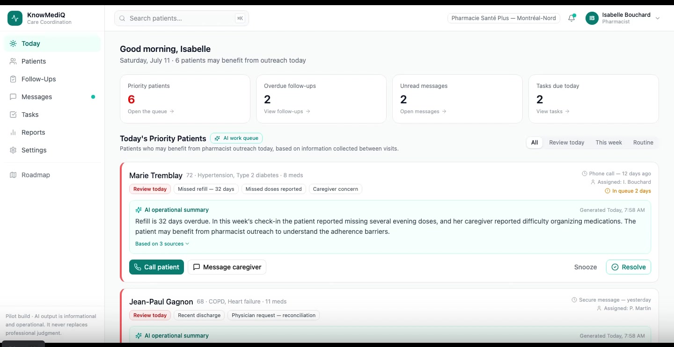Click View tasks link
This screenshot has width=674, height=347.
click(553, 111)
